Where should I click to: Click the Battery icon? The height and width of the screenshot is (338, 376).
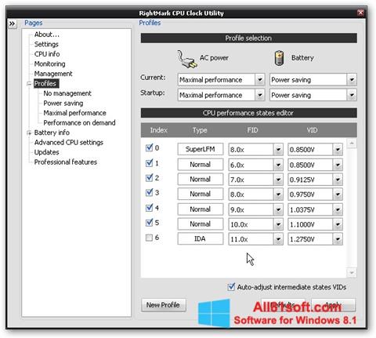(279, 58)
